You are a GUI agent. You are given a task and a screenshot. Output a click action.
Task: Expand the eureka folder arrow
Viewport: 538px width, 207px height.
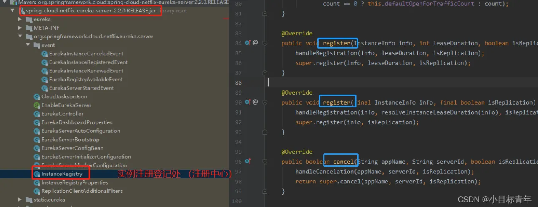tap(20, 20)
